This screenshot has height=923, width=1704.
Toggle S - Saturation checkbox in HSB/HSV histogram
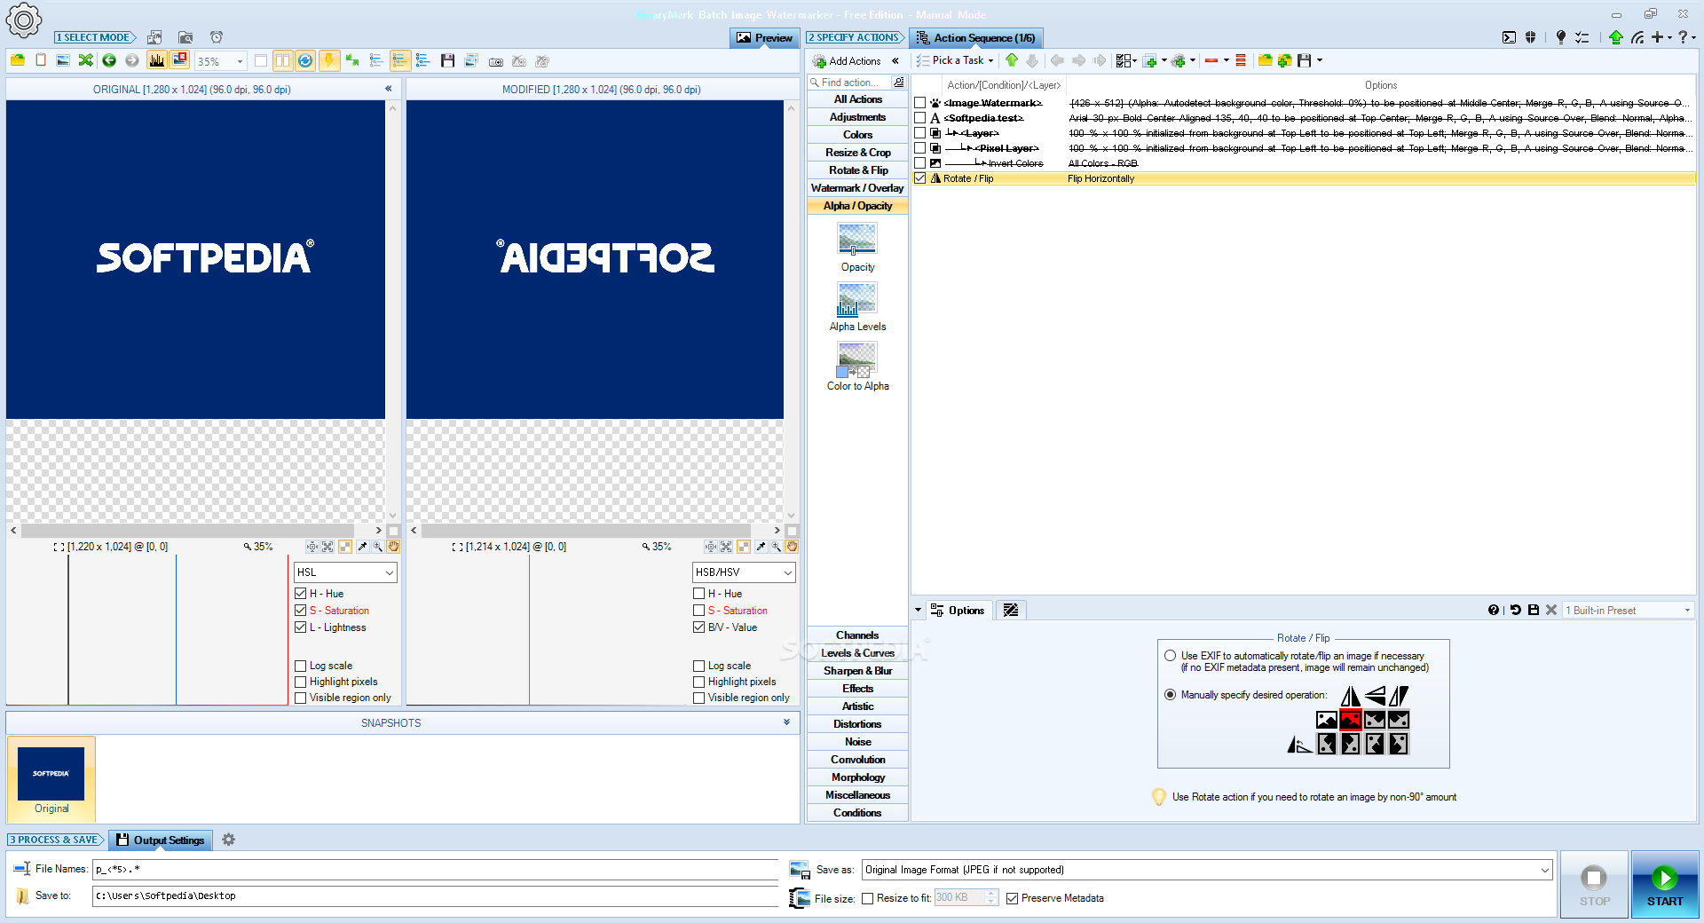pos(698,611)
